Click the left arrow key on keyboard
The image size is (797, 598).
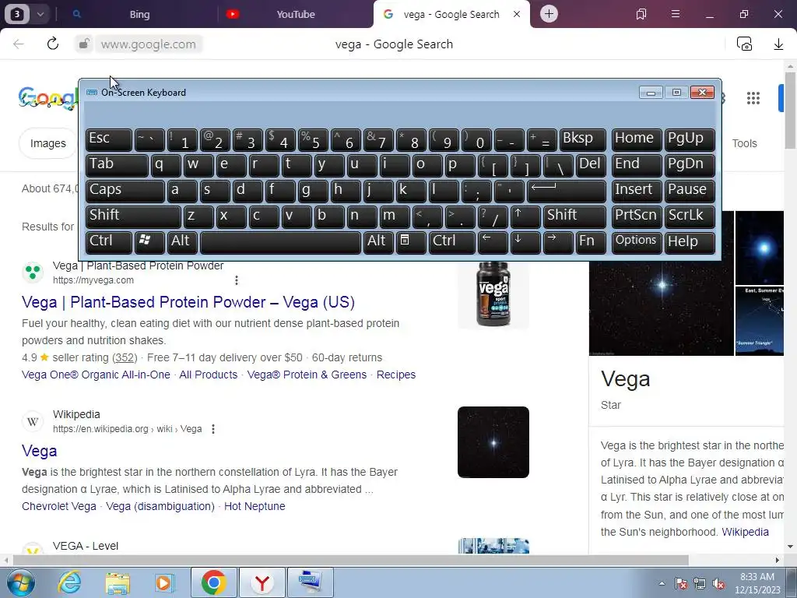pos(493,242)
